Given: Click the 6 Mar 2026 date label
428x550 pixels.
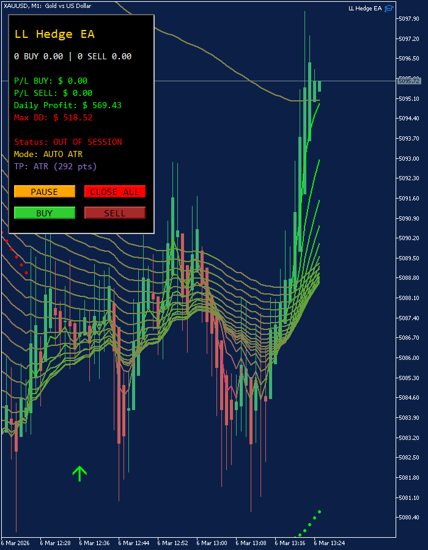Looking at the screenshot, I should click(x=16, y=543).
